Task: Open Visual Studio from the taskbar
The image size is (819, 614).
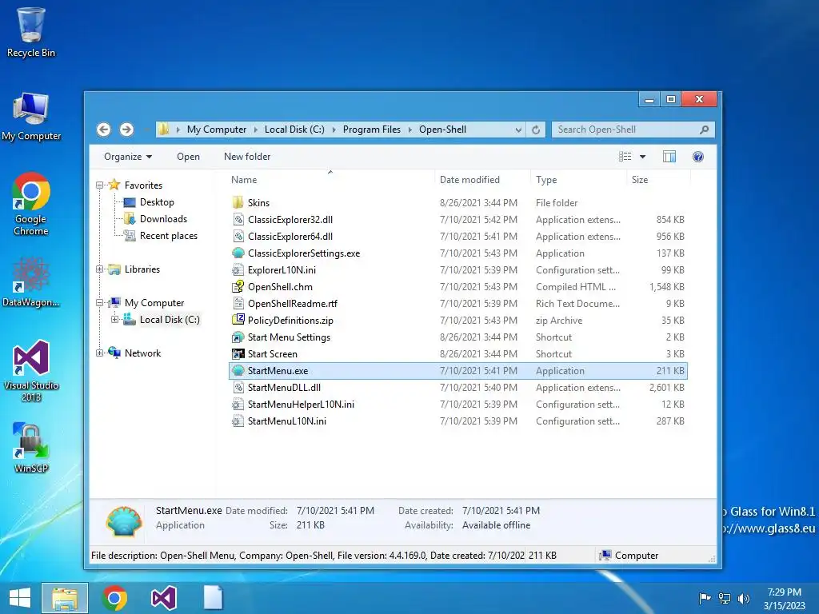Action: (163, 598)
